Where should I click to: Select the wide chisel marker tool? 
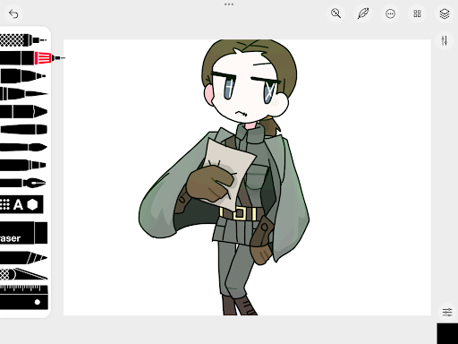[23, 111]
